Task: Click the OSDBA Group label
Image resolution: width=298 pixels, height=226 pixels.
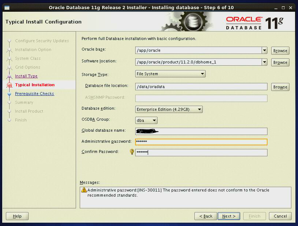Action: [x=96, y=119]
